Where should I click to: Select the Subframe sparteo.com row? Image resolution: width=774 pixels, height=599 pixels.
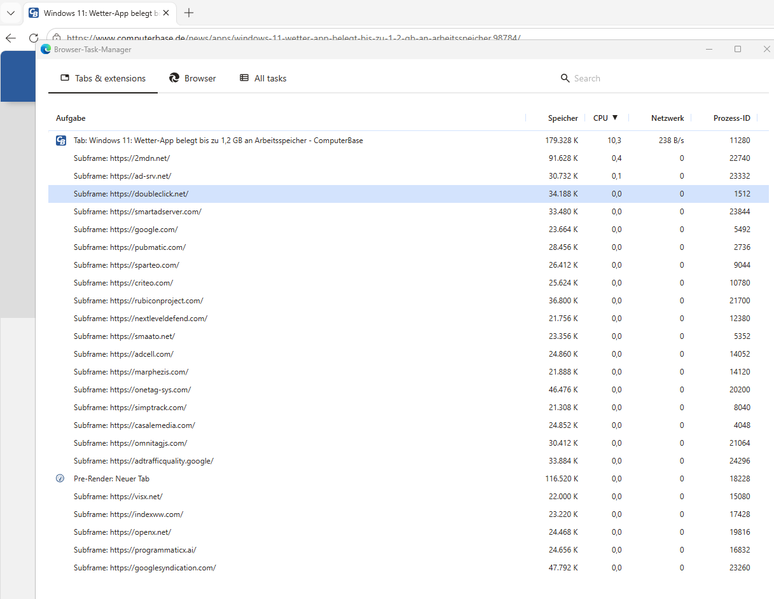pos(408,265)
